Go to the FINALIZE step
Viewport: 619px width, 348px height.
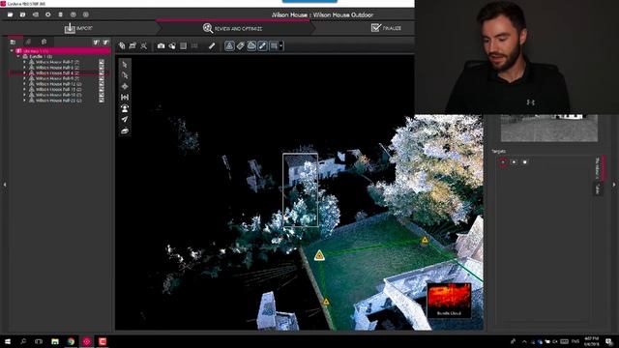[x=386, y=28]
